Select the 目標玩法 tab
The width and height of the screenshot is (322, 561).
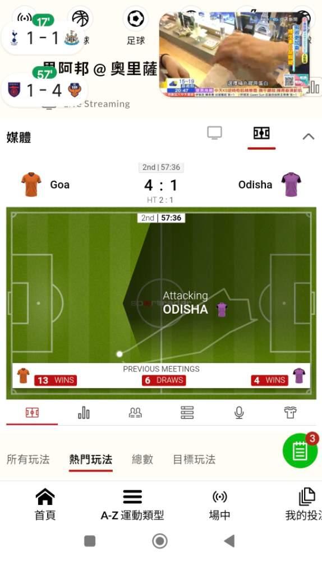pyautogui.click(x=194, y=459)
